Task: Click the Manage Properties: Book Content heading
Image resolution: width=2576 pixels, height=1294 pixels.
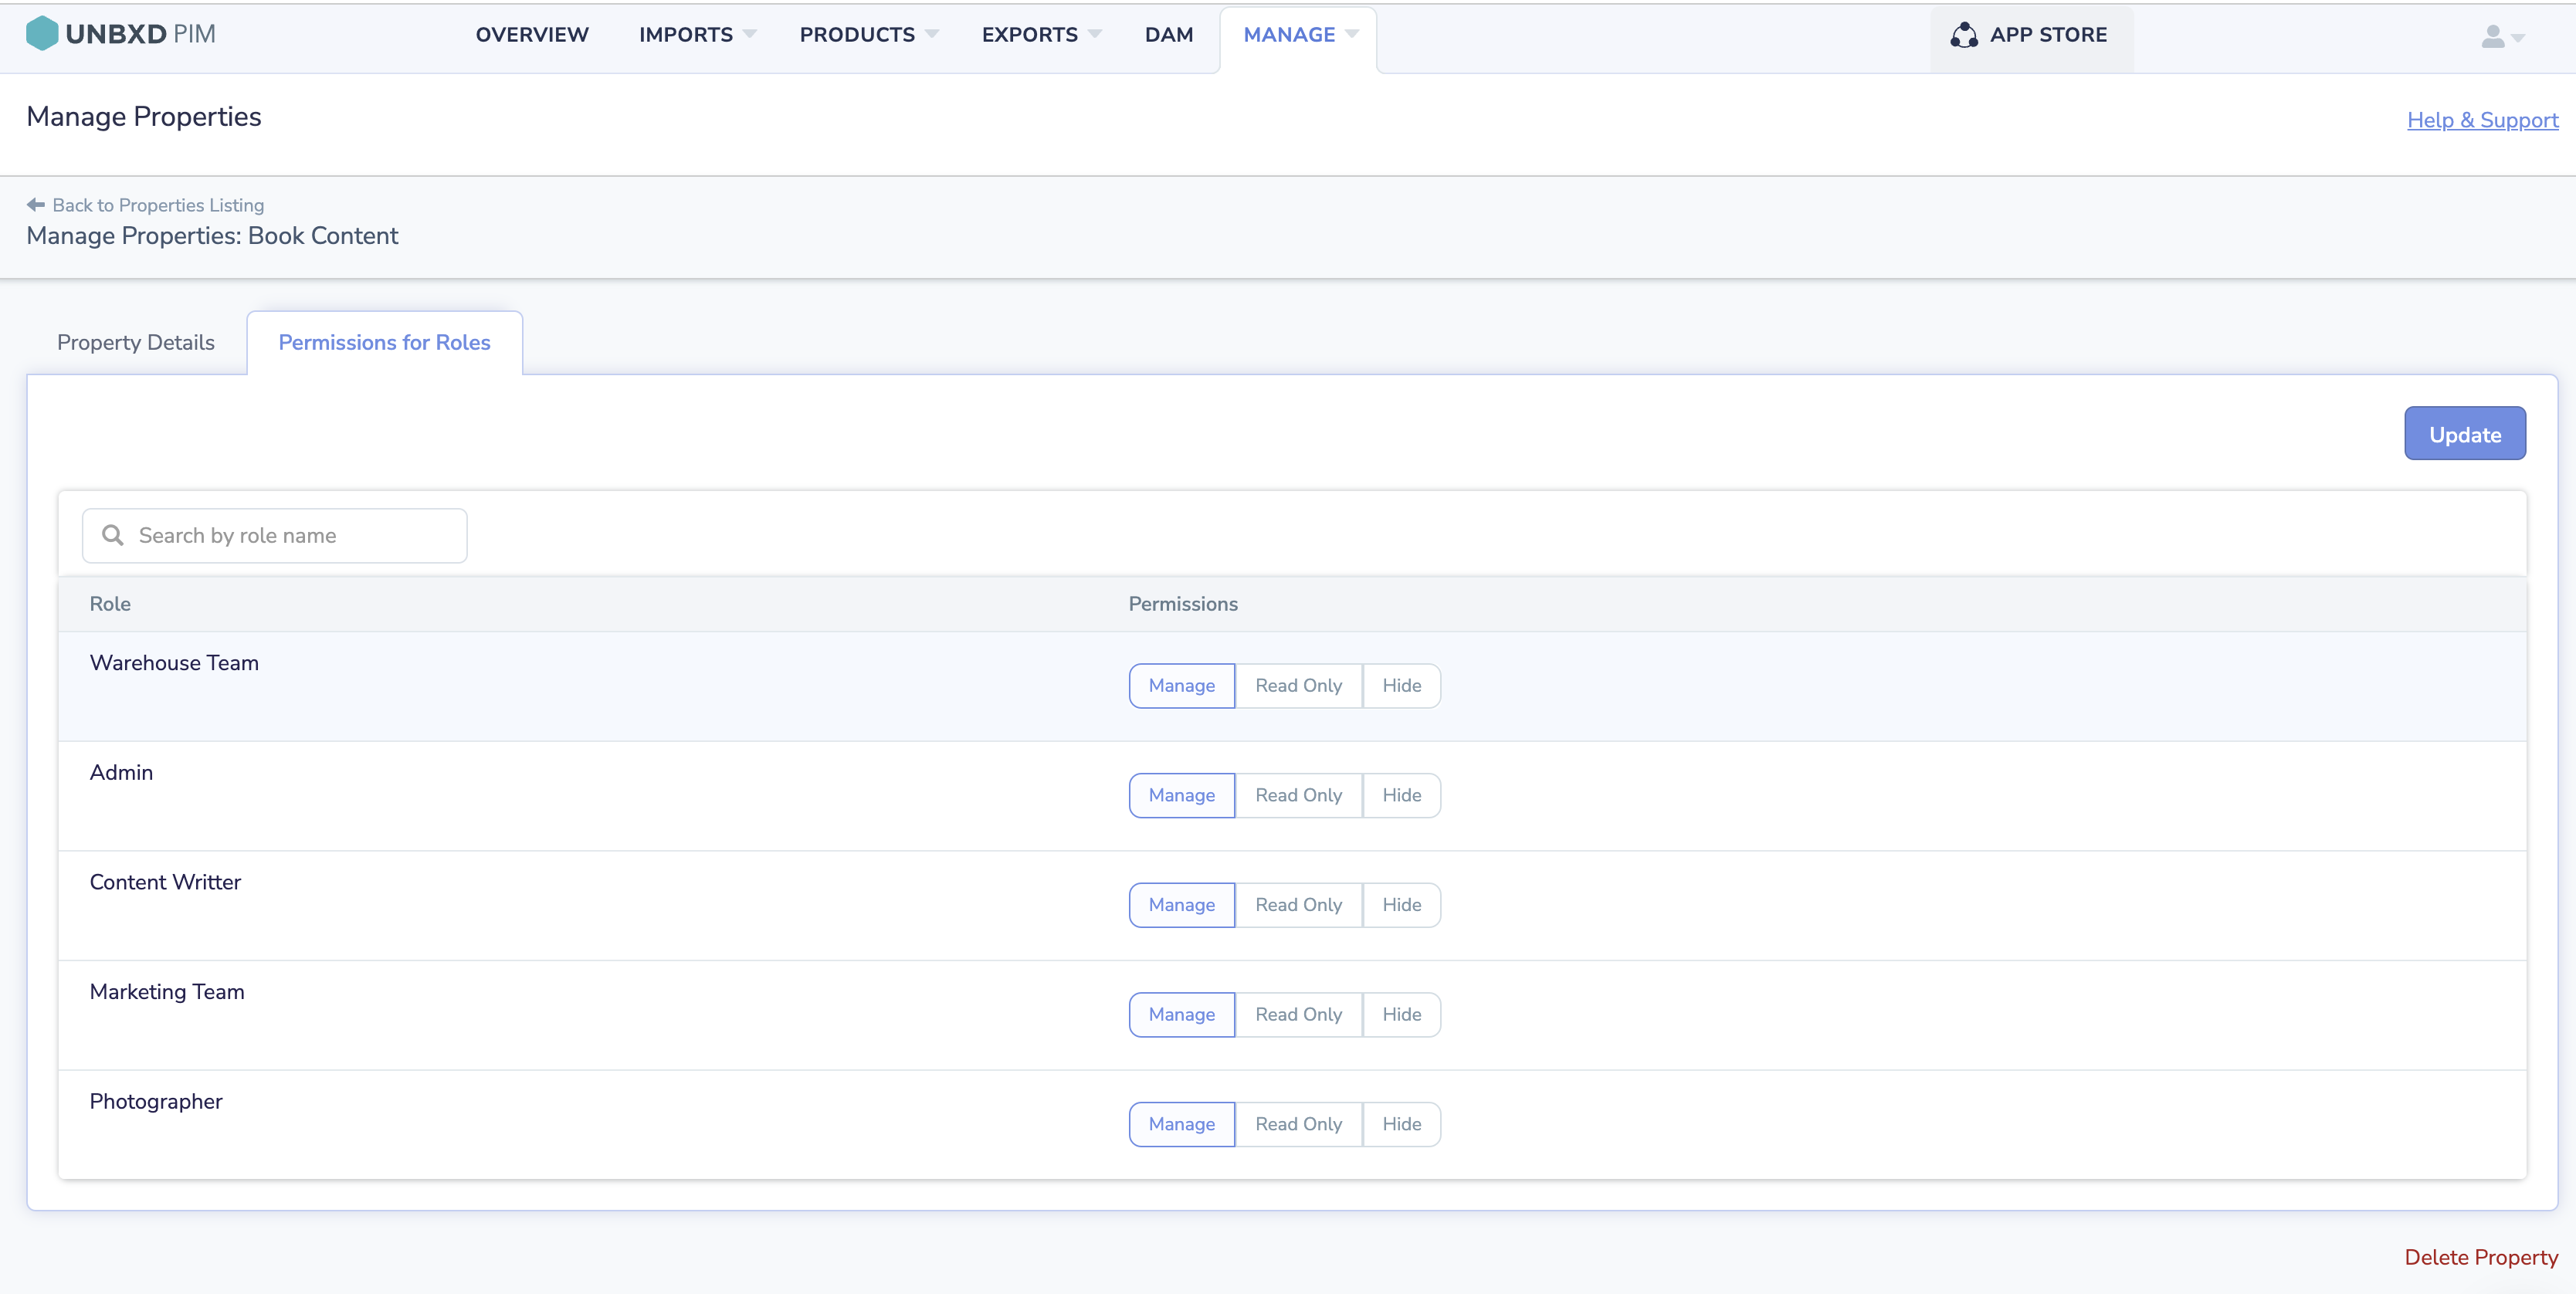Action: 212,236
